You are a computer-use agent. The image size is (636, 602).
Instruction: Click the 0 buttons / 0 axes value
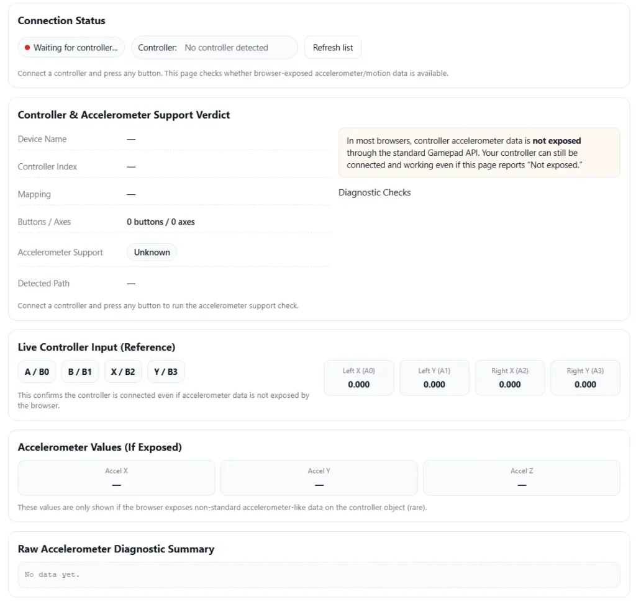click(161, 222)
